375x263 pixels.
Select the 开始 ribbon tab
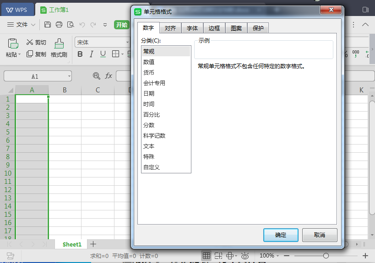tap(122, 25)
